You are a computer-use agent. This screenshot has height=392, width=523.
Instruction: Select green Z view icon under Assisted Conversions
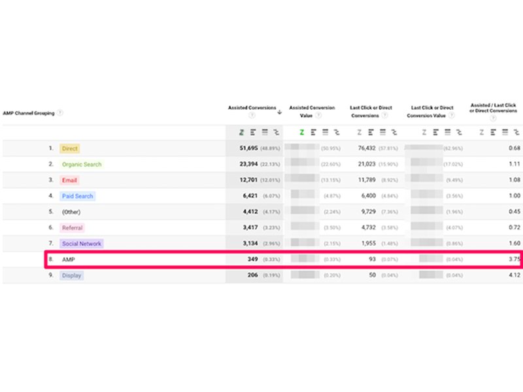(241, 132)
